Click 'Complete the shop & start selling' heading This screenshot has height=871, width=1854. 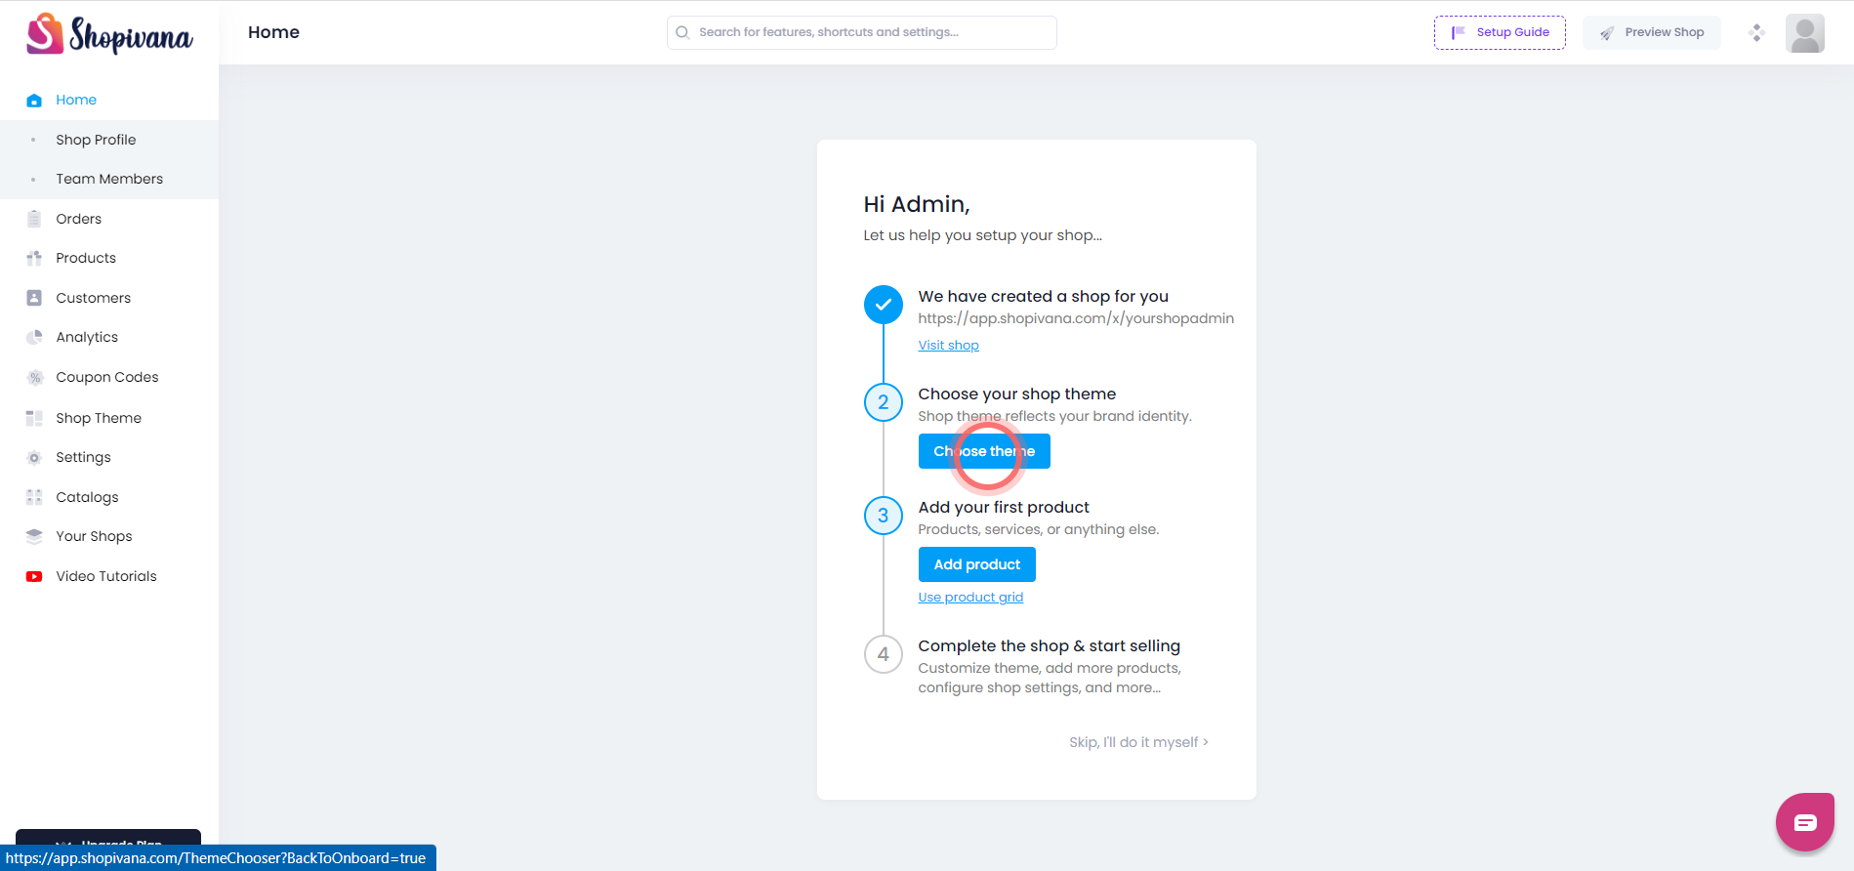[1050, 645]
